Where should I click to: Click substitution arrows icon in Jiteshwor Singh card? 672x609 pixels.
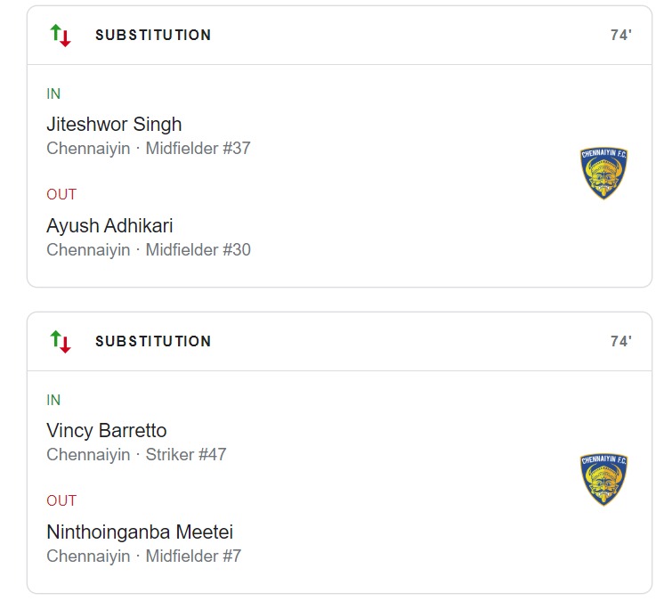[61, 36]
